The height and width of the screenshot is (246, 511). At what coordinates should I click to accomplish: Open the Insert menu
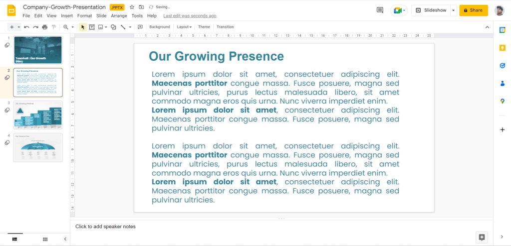(x=67, y=15)
